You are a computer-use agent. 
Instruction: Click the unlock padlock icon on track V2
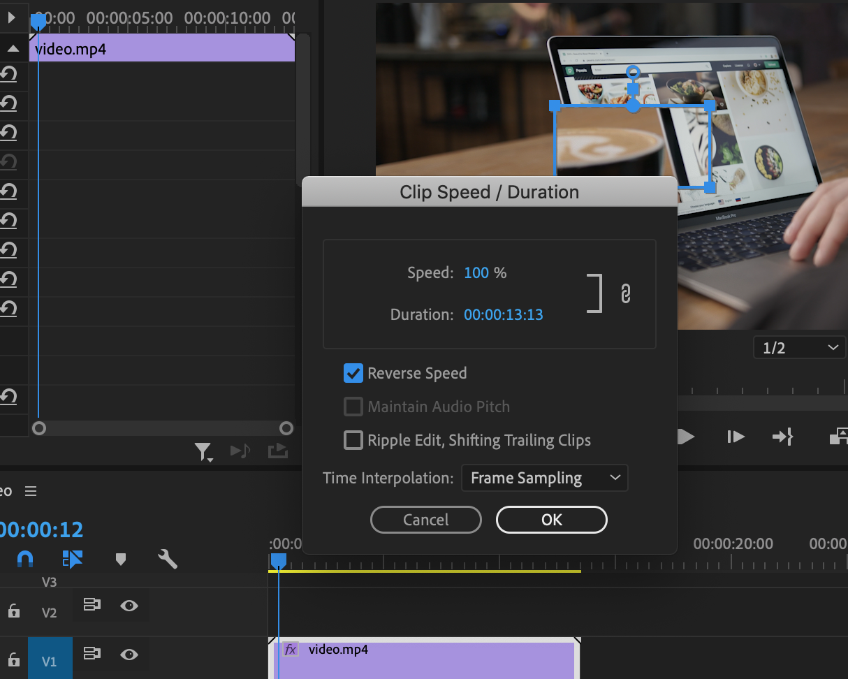point(13,611)
